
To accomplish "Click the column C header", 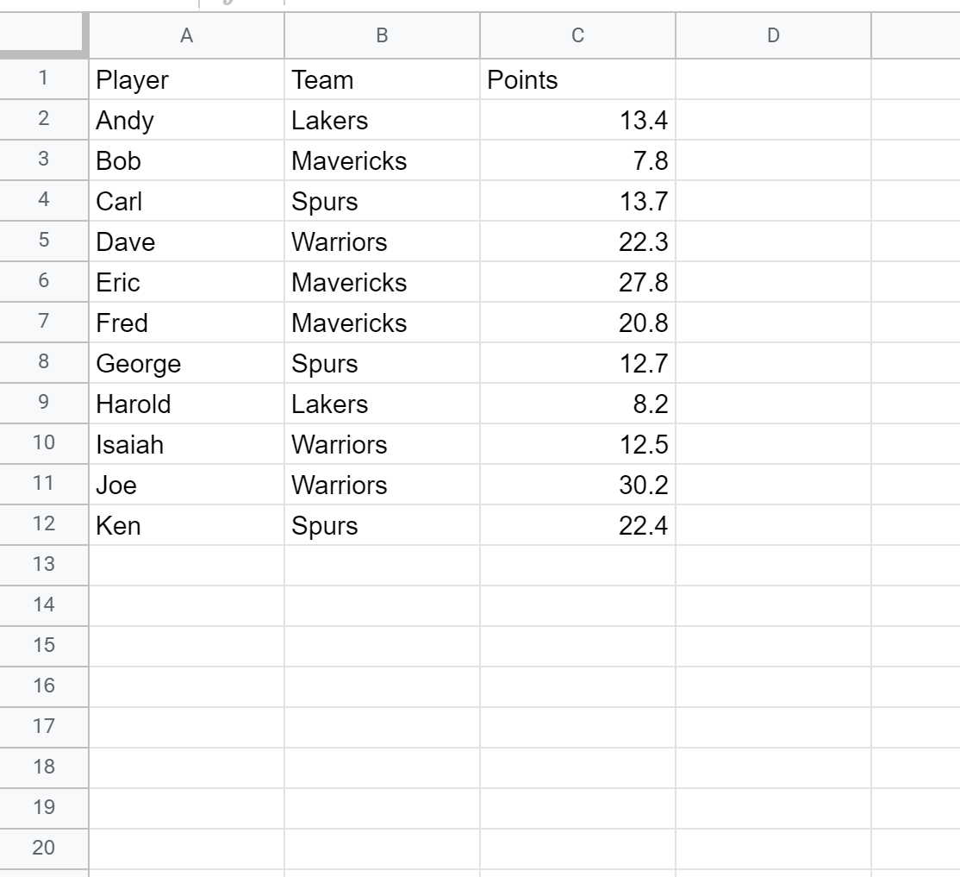I will [x=577, y=35].
